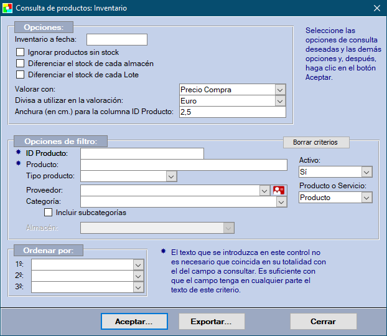Focus the ID Producto filter field
Viewport: 387px width, 336px height.
[x=142, y=153]
